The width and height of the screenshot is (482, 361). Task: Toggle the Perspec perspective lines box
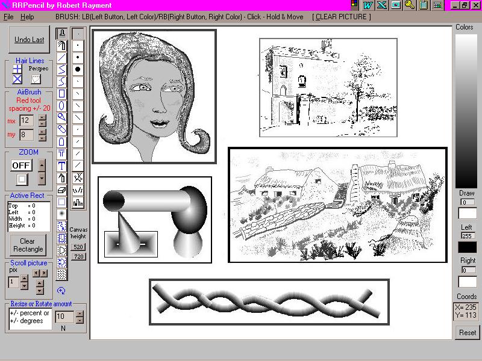click(36, 79)
